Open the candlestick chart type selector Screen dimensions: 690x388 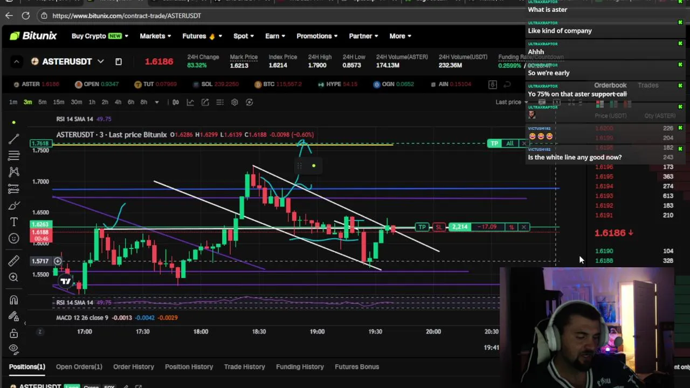(x=175, y=102)
